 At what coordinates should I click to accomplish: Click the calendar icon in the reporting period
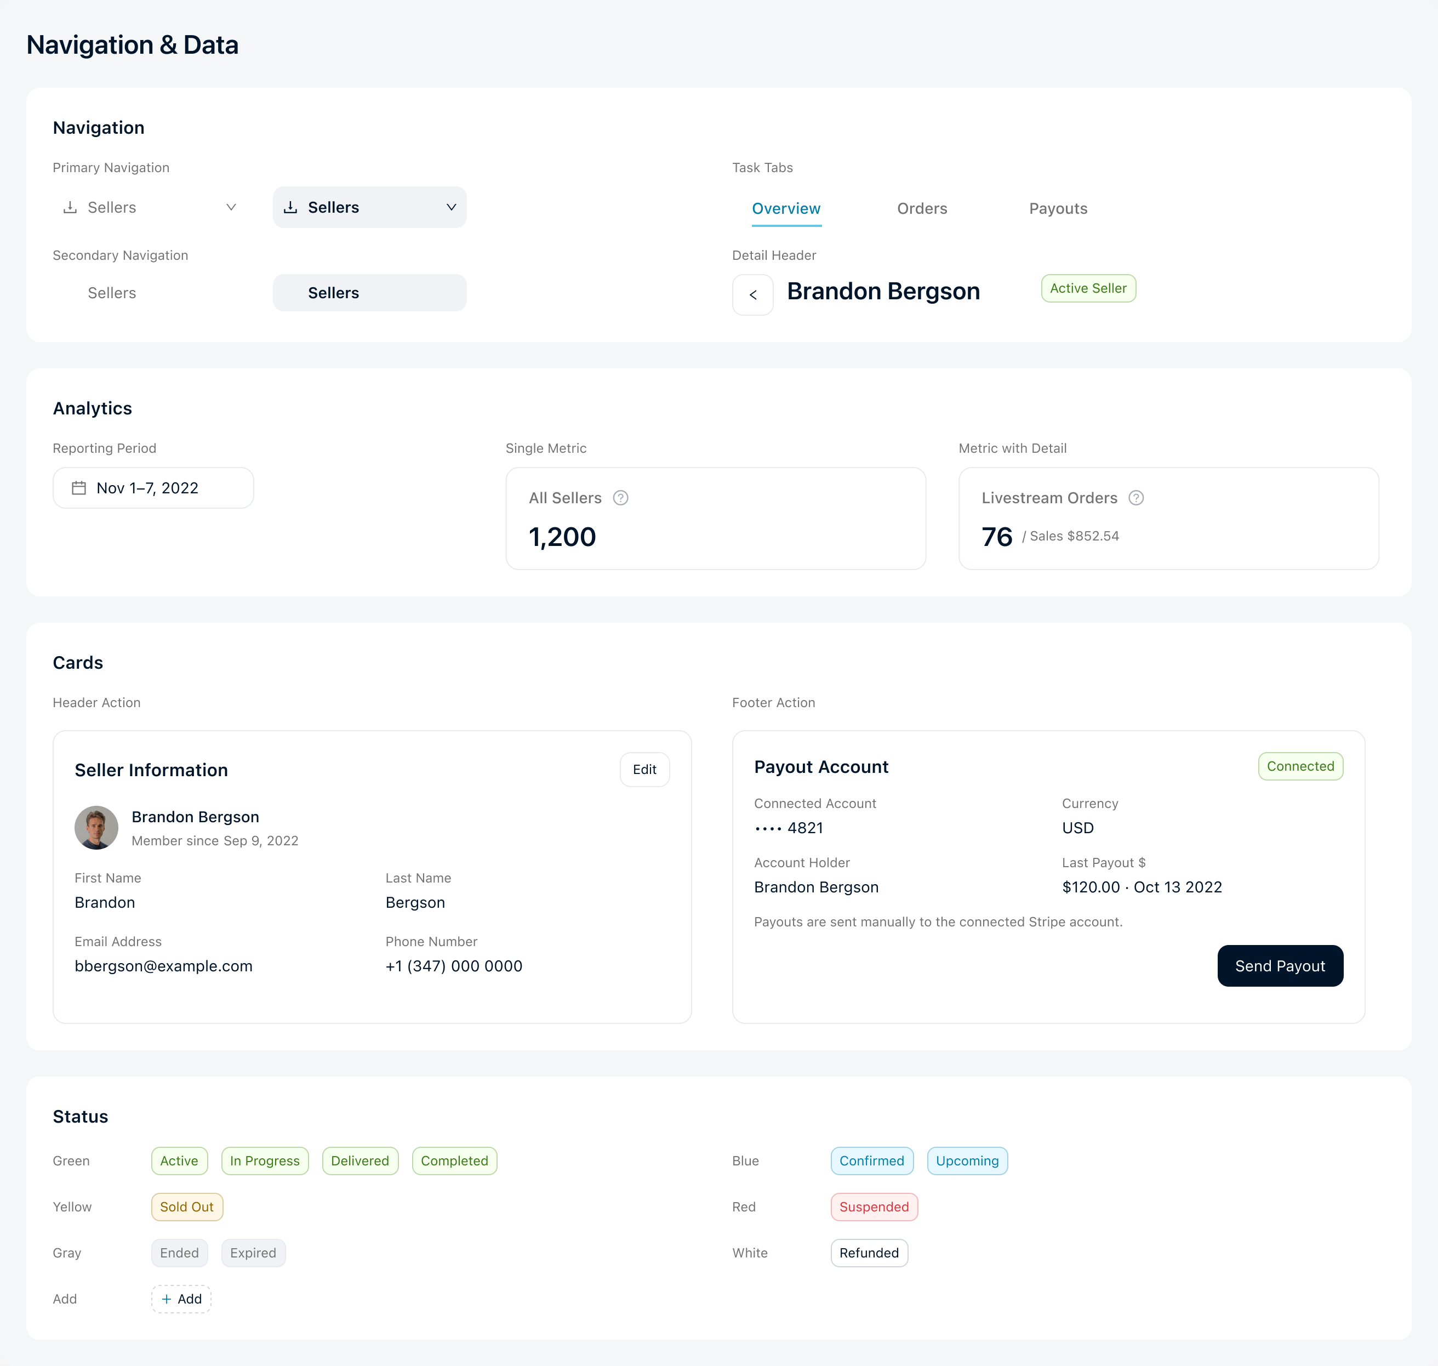coord(78,488)
